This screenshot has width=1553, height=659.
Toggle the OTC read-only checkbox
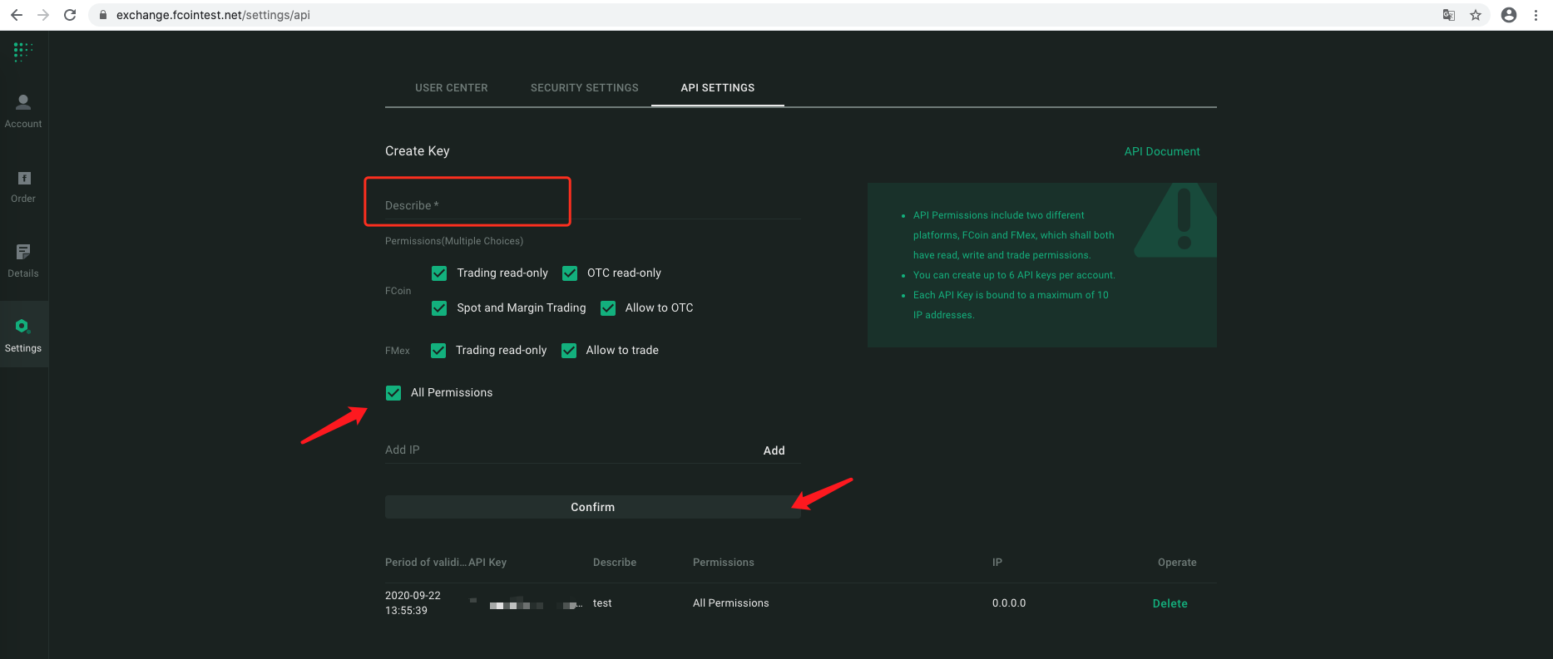click(x=570, y=273)
